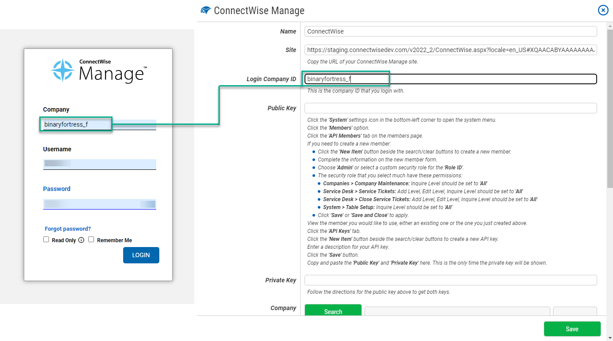The width and height of the screenshot is (613, 341).
Task: Click the Login Company ID input field
Action: click(x=451, y=79)
